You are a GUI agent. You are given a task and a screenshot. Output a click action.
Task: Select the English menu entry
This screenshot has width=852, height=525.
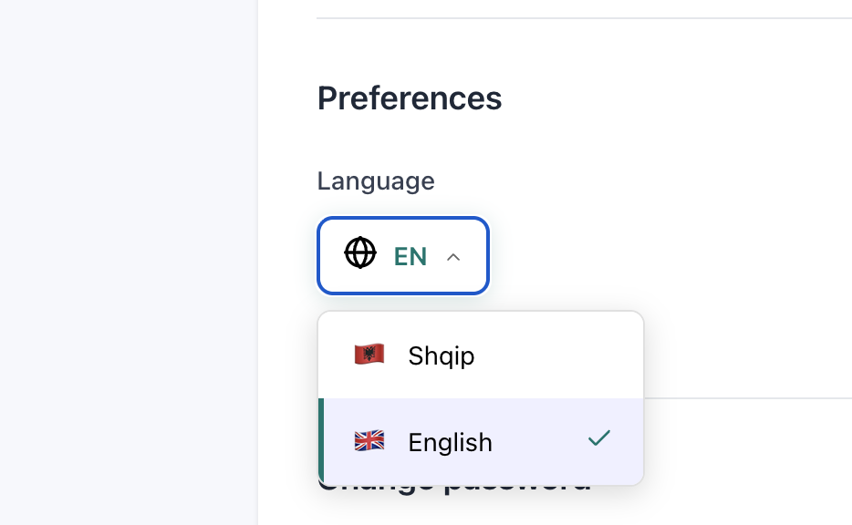(450, 440)
